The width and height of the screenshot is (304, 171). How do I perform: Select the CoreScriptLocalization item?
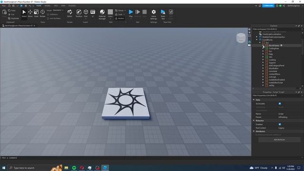pos(272,34)
